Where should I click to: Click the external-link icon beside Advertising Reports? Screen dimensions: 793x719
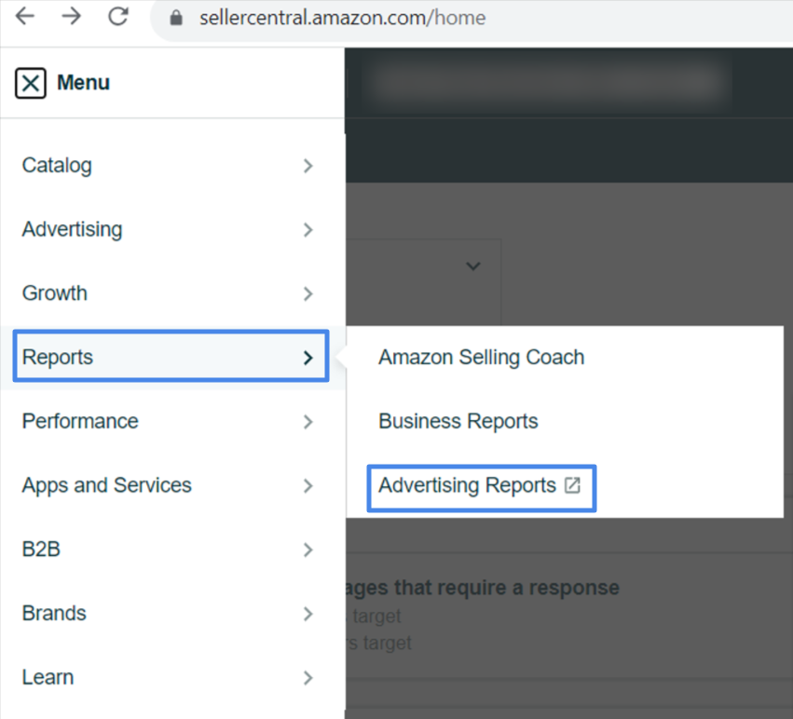coord(572,485)
